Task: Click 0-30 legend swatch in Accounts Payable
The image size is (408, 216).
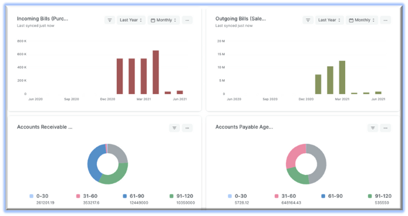Action: click(230, 196)
